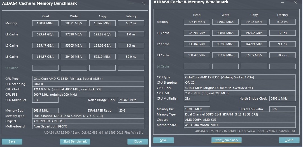Select right window L3 Write 38739 MB/s

pyautogui.click(x=225, y=55)
